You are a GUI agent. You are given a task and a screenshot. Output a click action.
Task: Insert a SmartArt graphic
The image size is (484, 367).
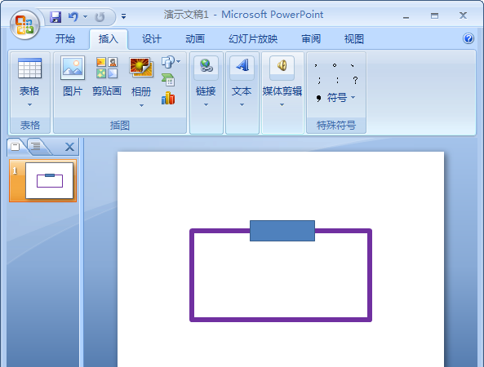click(168, 80)
